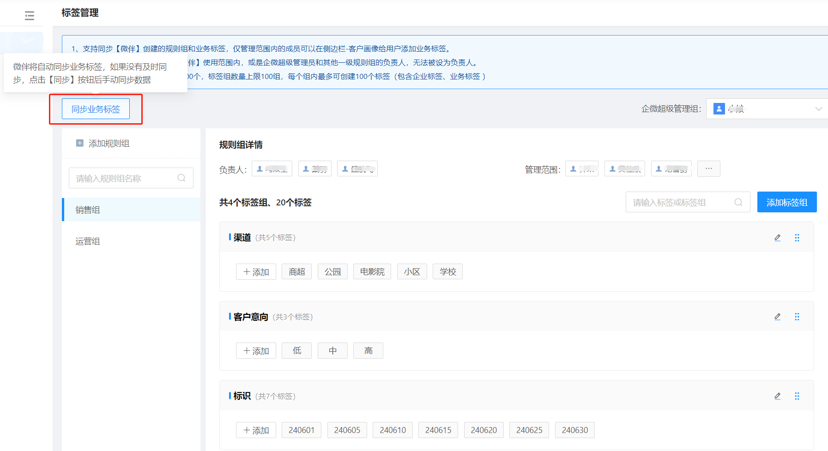Click the drag handle for 客户意向 group

coord(797,317)
